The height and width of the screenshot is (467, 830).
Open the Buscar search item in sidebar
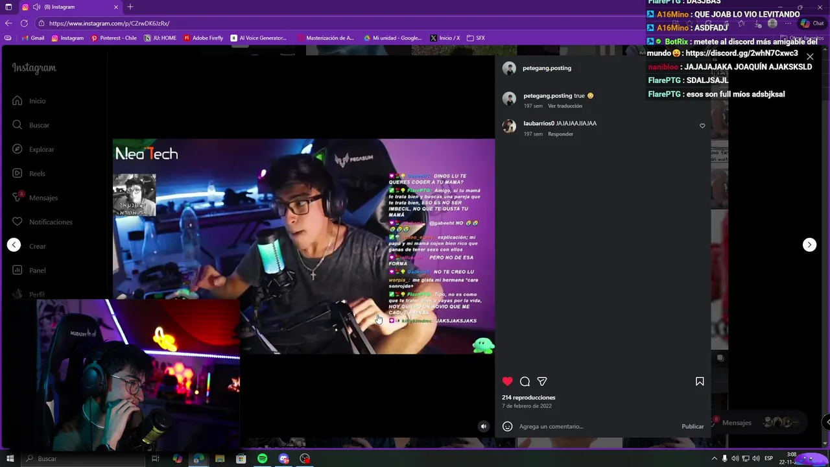(x=30, y=125)
